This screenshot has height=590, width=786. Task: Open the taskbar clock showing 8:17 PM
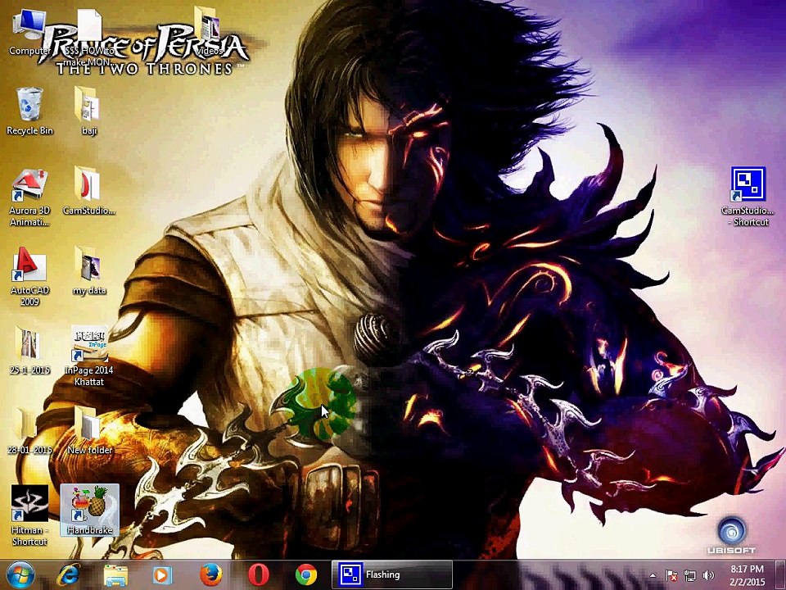tap(748, 575)
